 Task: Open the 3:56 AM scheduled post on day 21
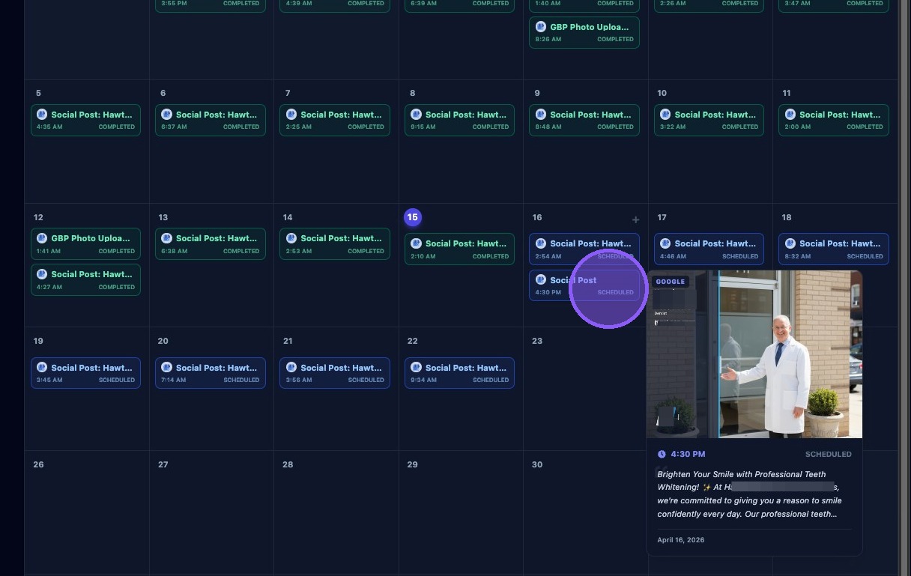[x=335, y=373]
